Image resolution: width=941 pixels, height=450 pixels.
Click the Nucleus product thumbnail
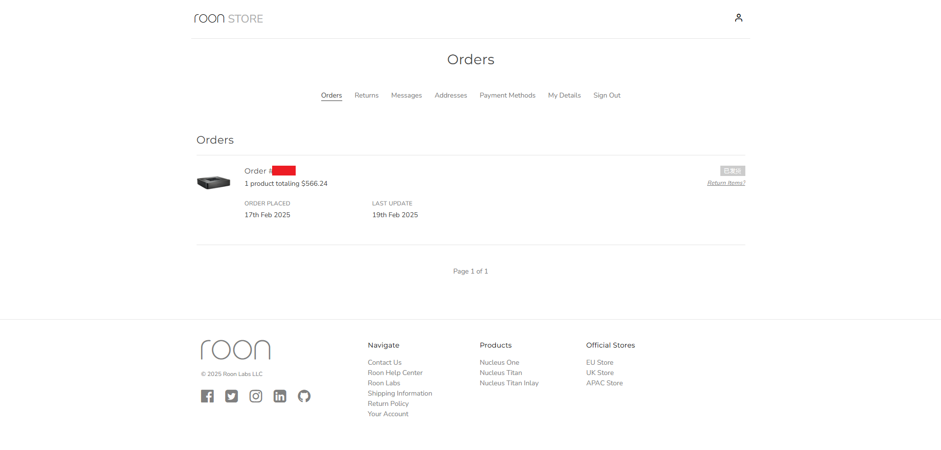point(214,182)
